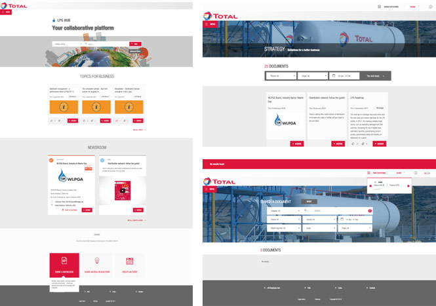Click the More button on LPG Roadmap card

click(x=379, y=143)
